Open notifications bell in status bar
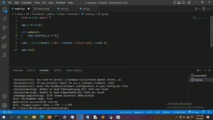 pos(209,112)
